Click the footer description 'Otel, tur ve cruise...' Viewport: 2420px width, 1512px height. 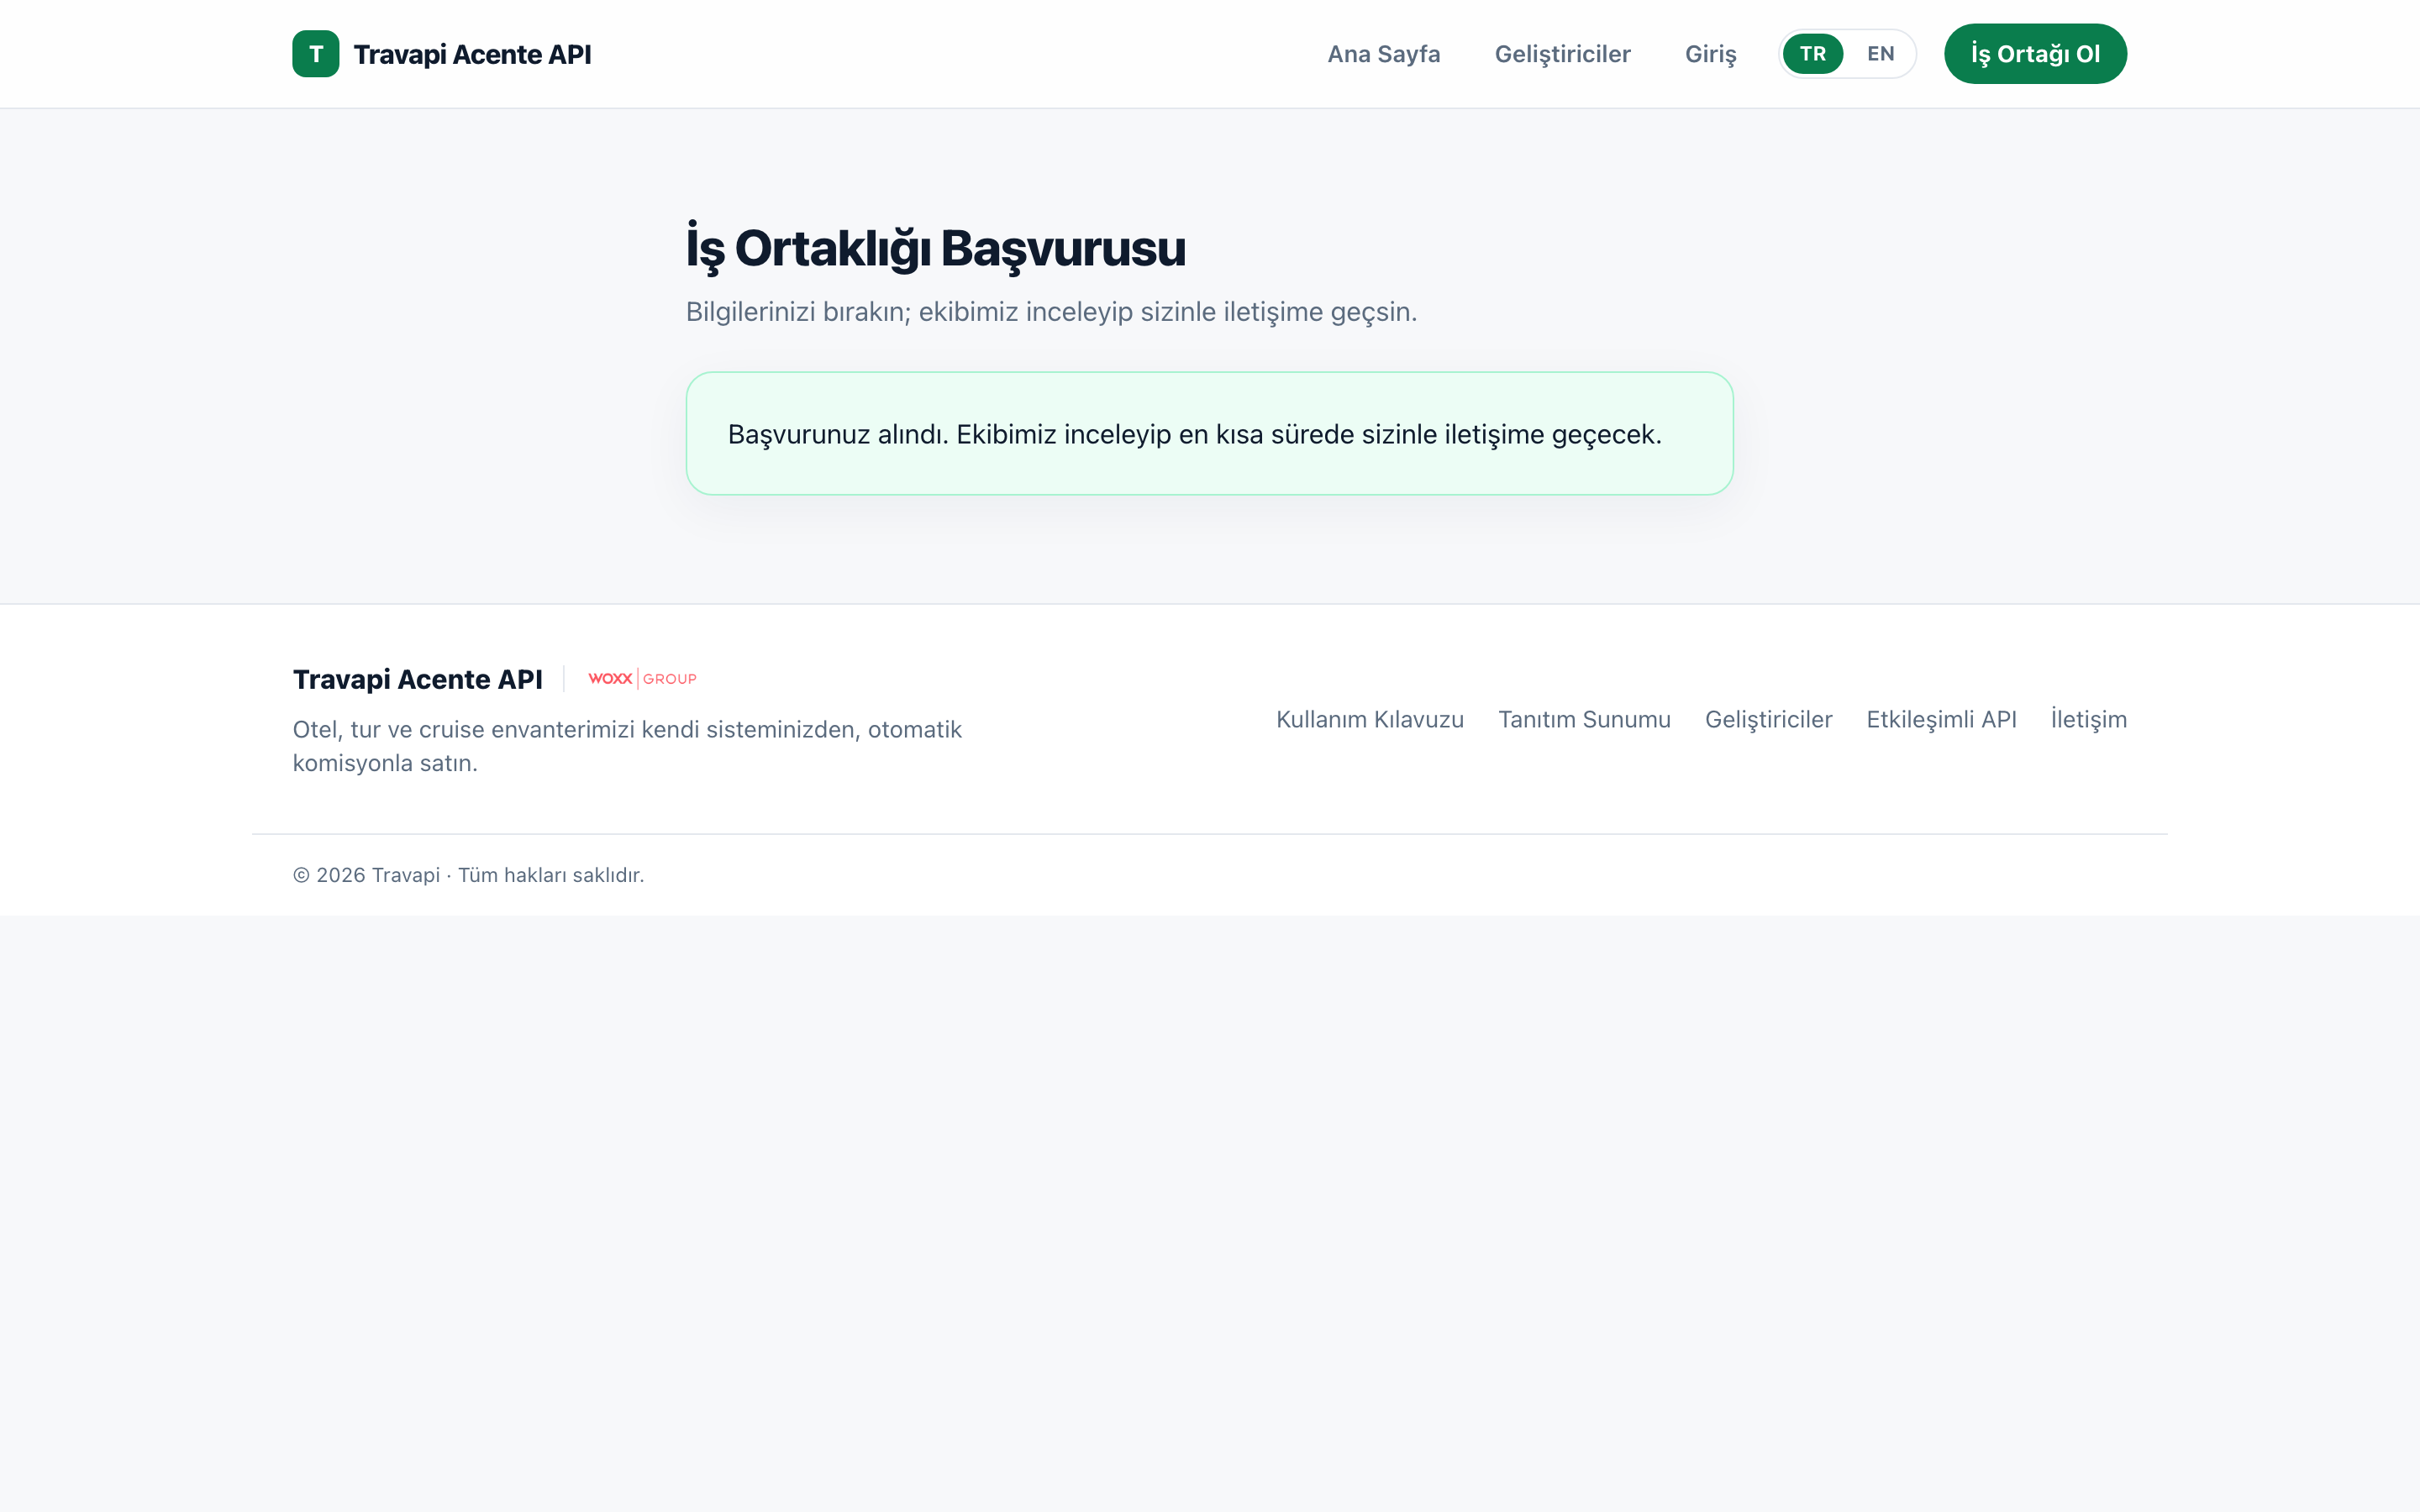(x=627, y=746)
